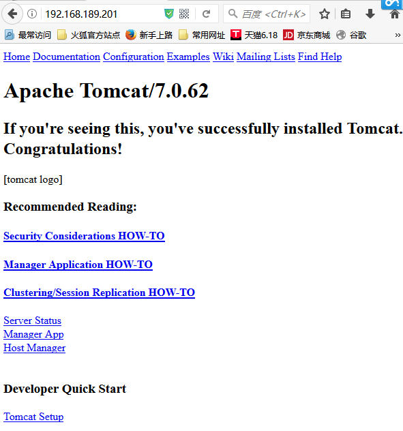Open the 火狐官方站点 bookmark folder
The width and height of the screenshot is (403, 431).
pos(89,35)
